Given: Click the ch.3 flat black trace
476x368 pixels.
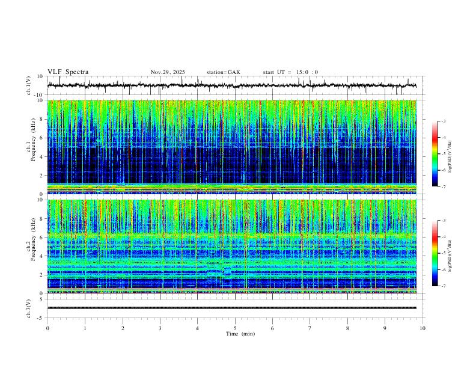Looking at the screenshot, I should pos(232,308).
